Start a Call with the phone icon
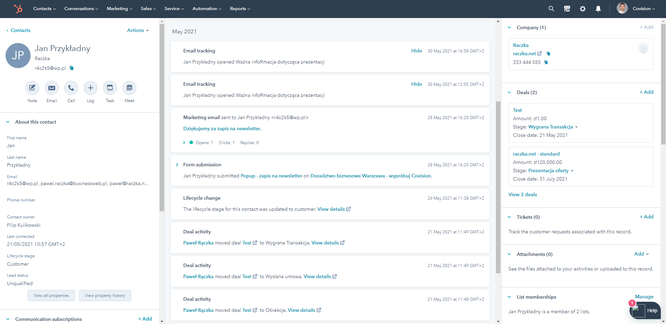Screen dimensions: 666x324 (71, 88)
